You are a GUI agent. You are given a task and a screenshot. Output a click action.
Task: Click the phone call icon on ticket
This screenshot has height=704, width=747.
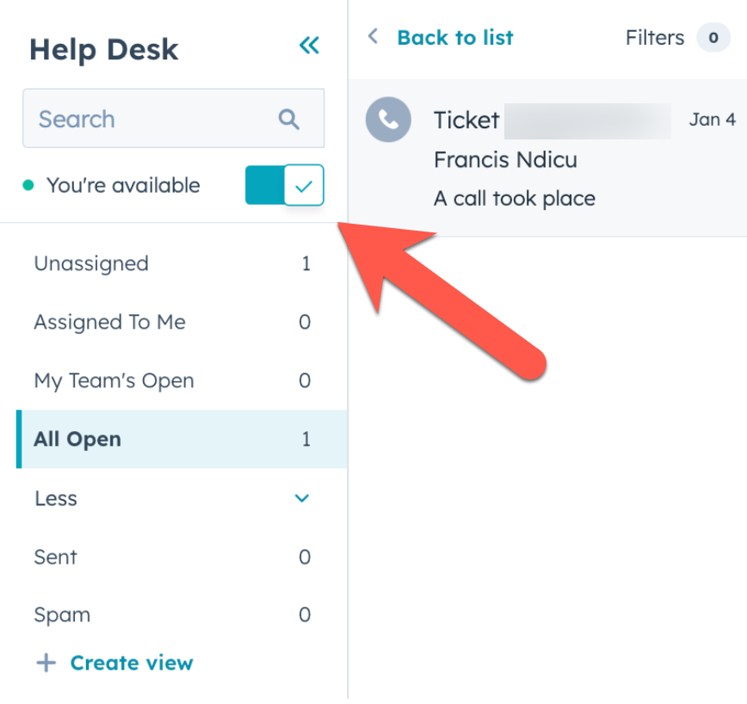tap(389, 120)
